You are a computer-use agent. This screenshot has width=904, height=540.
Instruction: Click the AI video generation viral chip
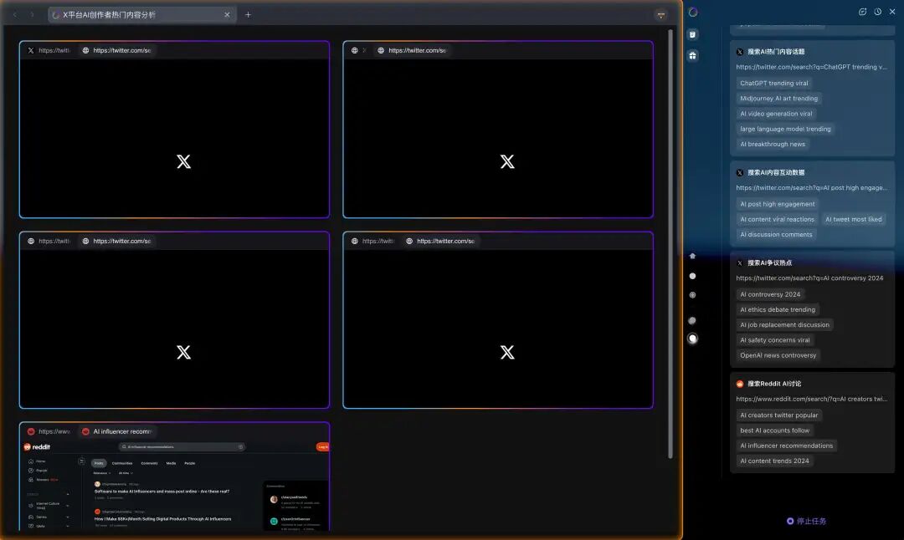[776, 114]
